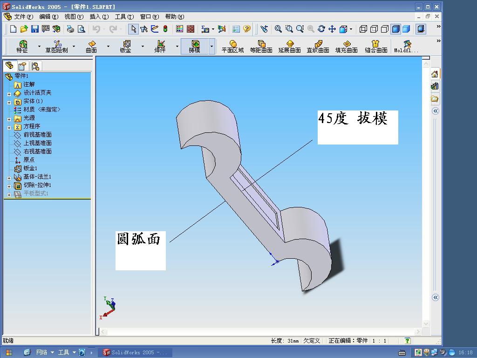Click the Rebuild traffic light icon
This screenshot has width=477, height=358.
pyautogui.click(x=165, y=29)
